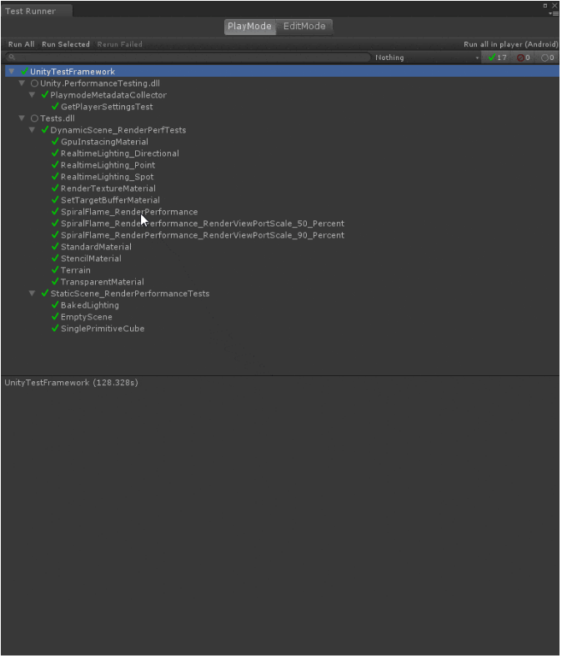Select the RealtimeLighting_Spot test
This screenshot has width=562, height=658.
click(x=282, y=177)
